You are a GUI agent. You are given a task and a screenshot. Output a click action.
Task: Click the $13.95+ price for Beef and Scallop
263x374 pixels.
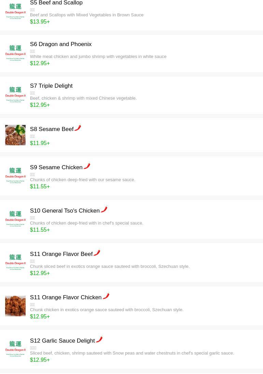click(40, 22)
